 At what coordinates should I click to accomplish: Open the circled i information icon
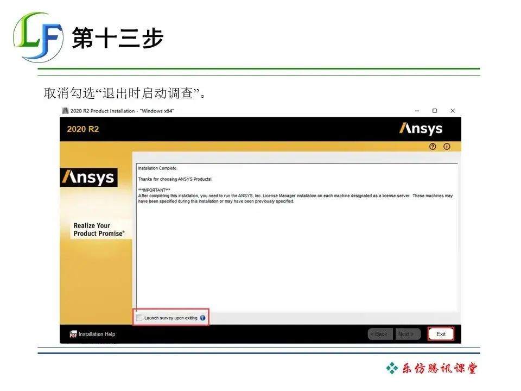click(x=447, y=147)
